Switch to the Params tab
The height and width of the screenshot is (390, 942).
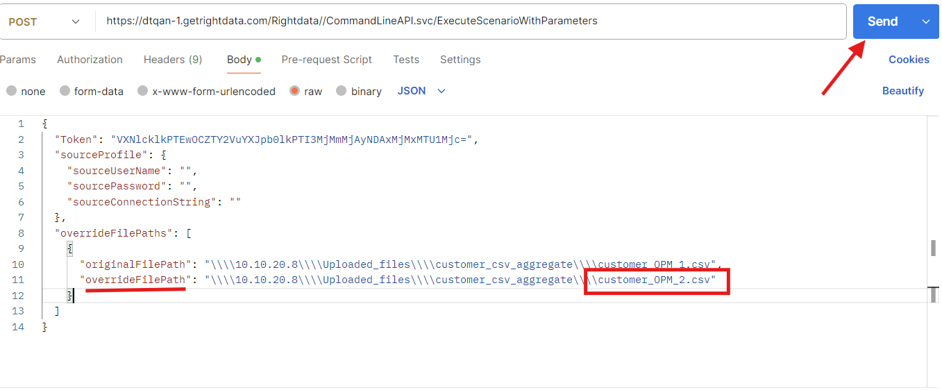(18, 60)
